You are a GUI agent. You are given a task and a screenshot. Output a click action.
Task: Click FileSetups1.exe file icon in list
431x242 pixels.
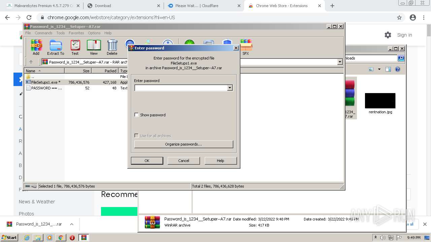tap(28, 82)
